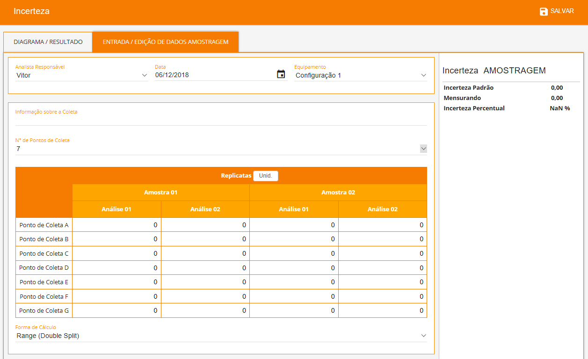
Task: Edit Ponto de Coleta B, Amostra 01 Análise 02
Action: (205, 239)
